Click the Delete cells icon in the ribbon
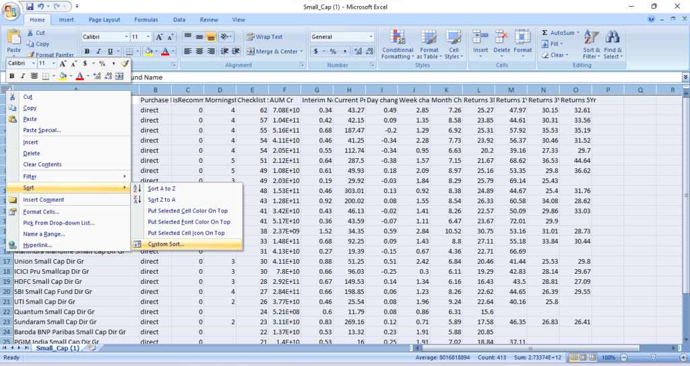Viewport: 690px width, 366px height. [x=501, y=38]
